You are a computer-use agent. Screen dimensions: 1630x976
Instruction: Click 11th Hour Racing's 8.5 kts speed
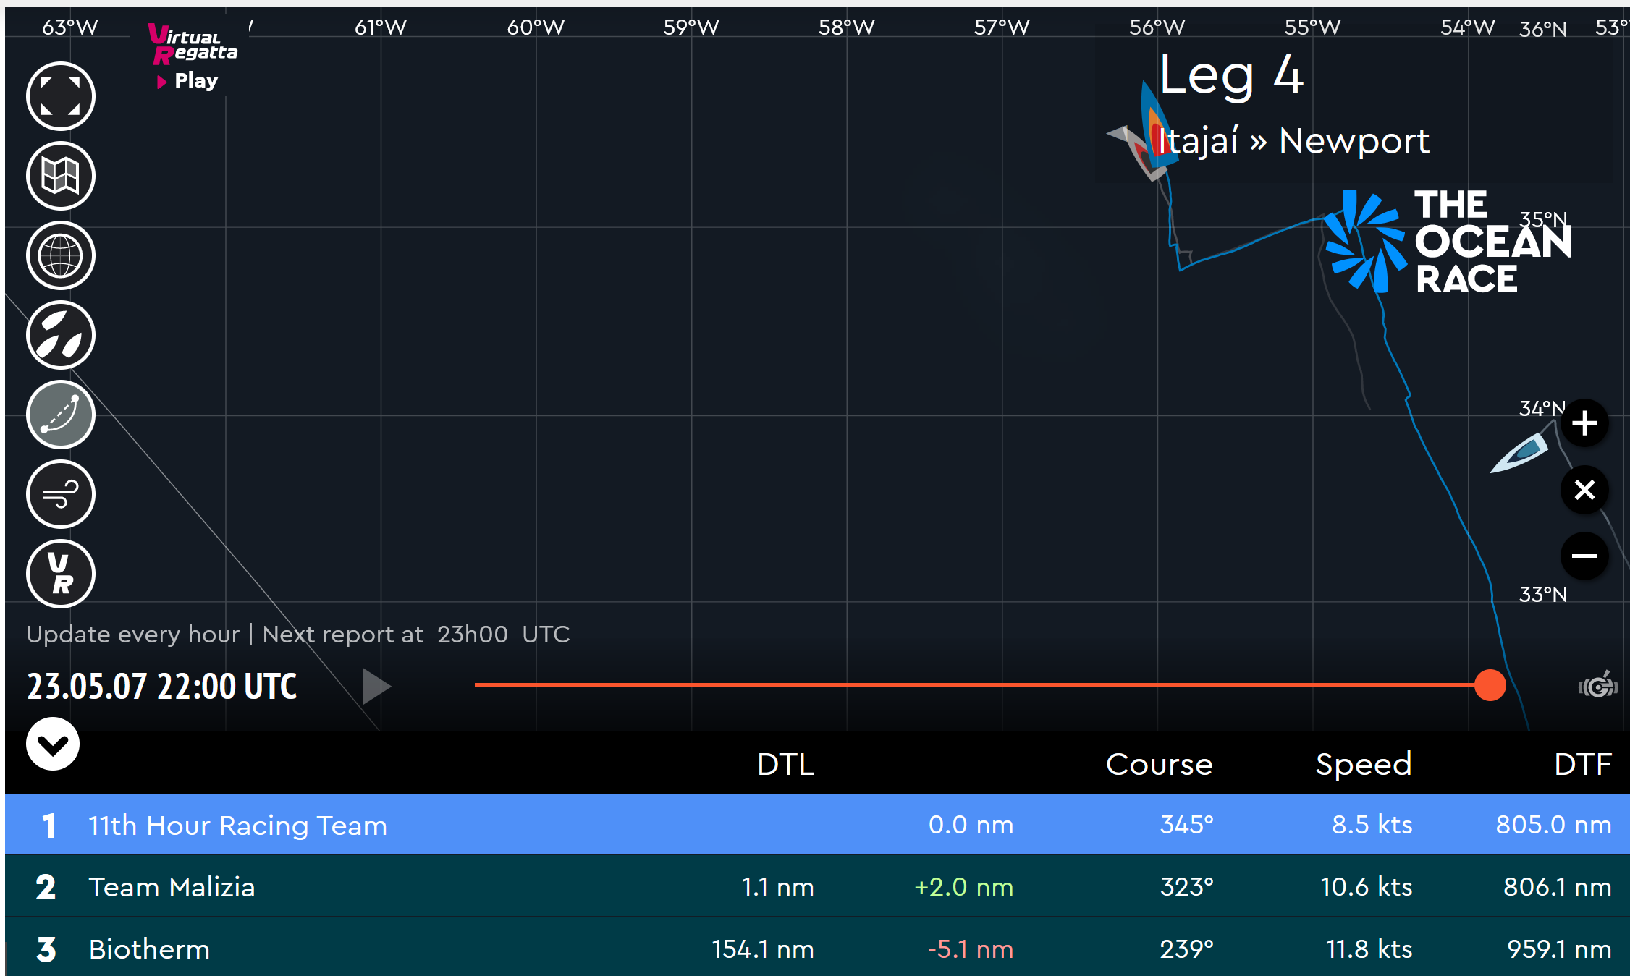[1372, 825]
